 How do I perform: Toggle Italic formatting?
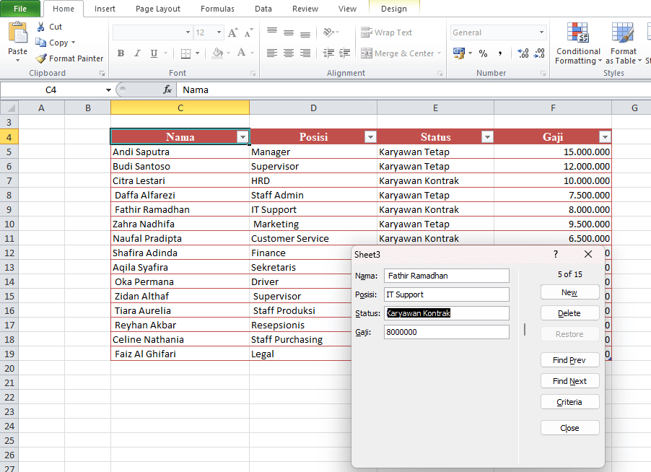tap(137, 53)
